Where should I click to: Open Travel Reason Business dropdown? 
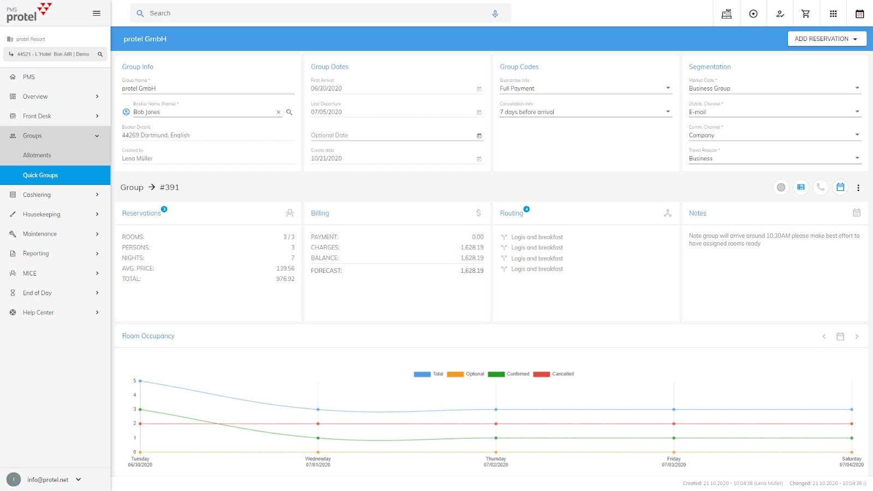775,159
